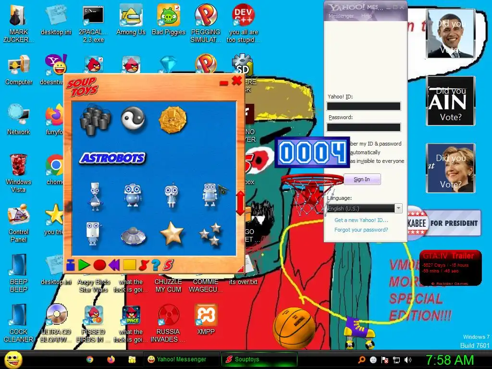Open the Control Panel desktop icon

[19, 223]
